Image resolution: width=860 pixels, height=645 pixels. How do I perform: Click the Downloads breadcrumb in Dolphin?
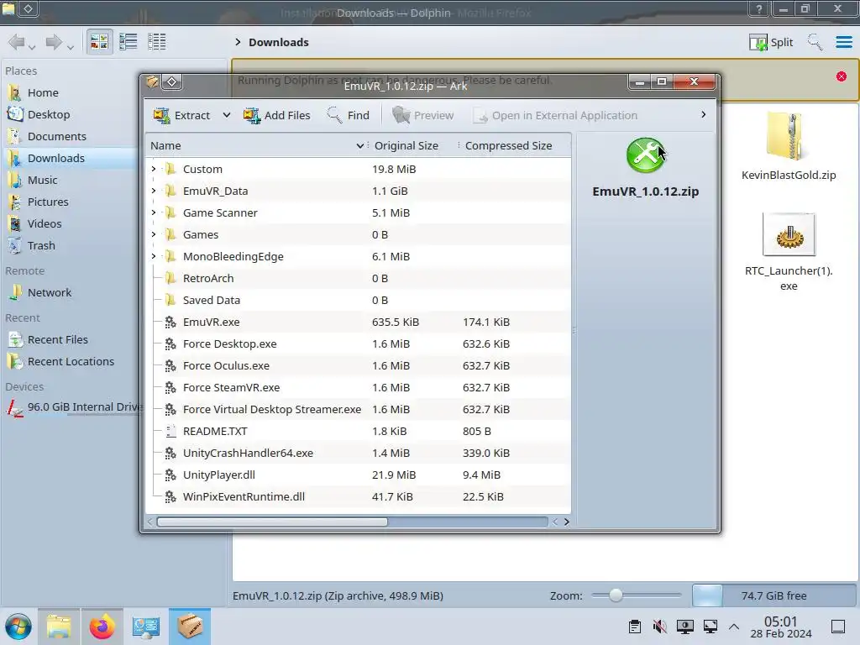tap(279, 42)
